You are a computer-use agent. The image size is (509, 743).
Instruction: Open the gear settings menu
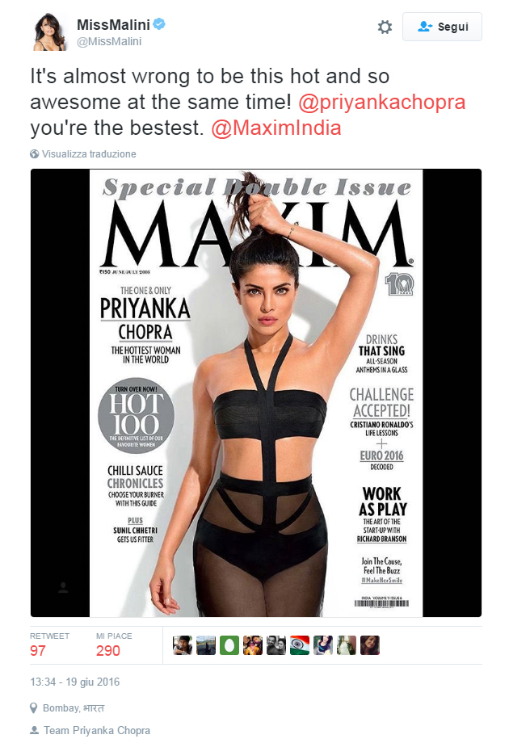[385, 27]
